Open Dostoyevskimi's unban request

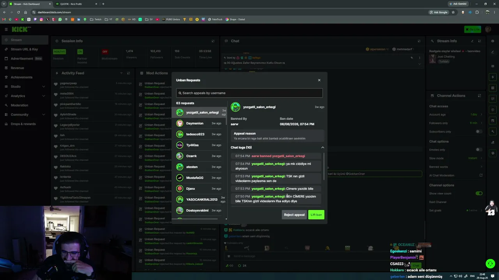pyautogui.click(x=199, y=210)
